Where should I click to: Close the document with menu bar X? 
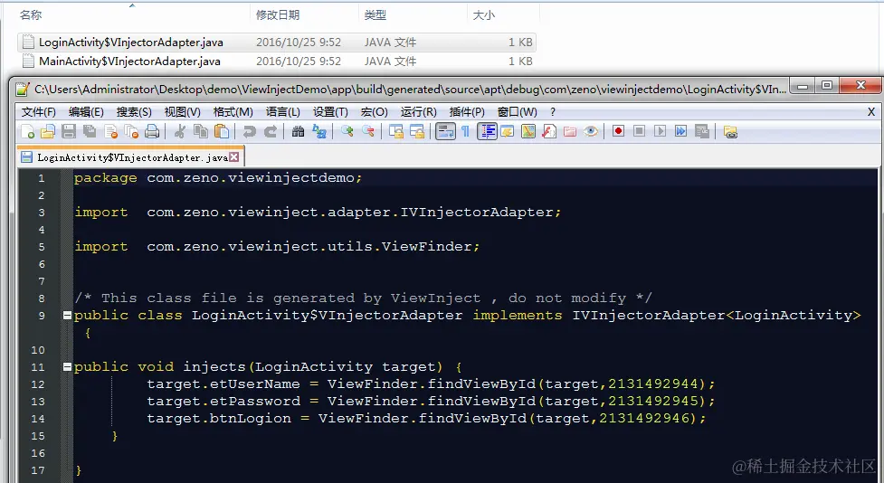tap(871, 112)
